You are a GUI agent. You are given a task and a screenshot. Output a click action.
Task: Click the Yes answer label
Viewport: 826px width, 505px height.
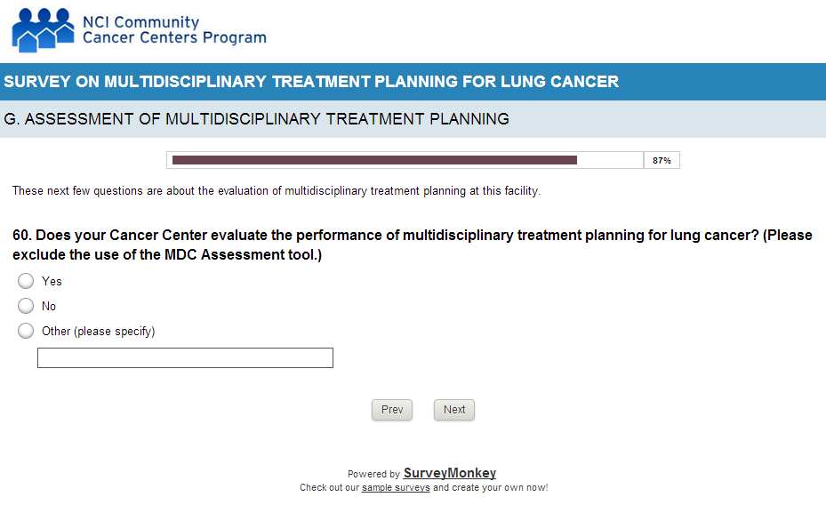point(52,281)
